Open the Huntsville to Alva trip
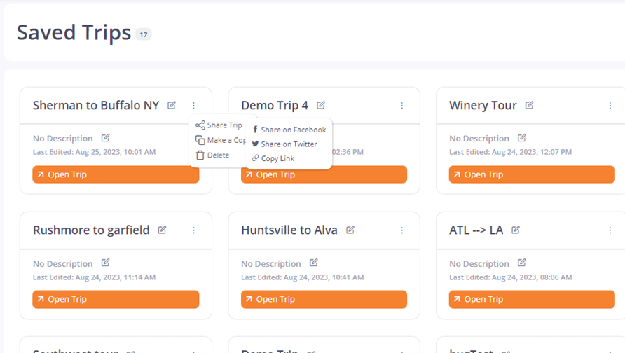This screenshot has height=353, width=625. 324,299
